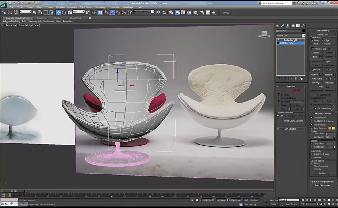Open Render Setup dialog
This screenshot has height=208, width=338.
(x=202, y=12)
